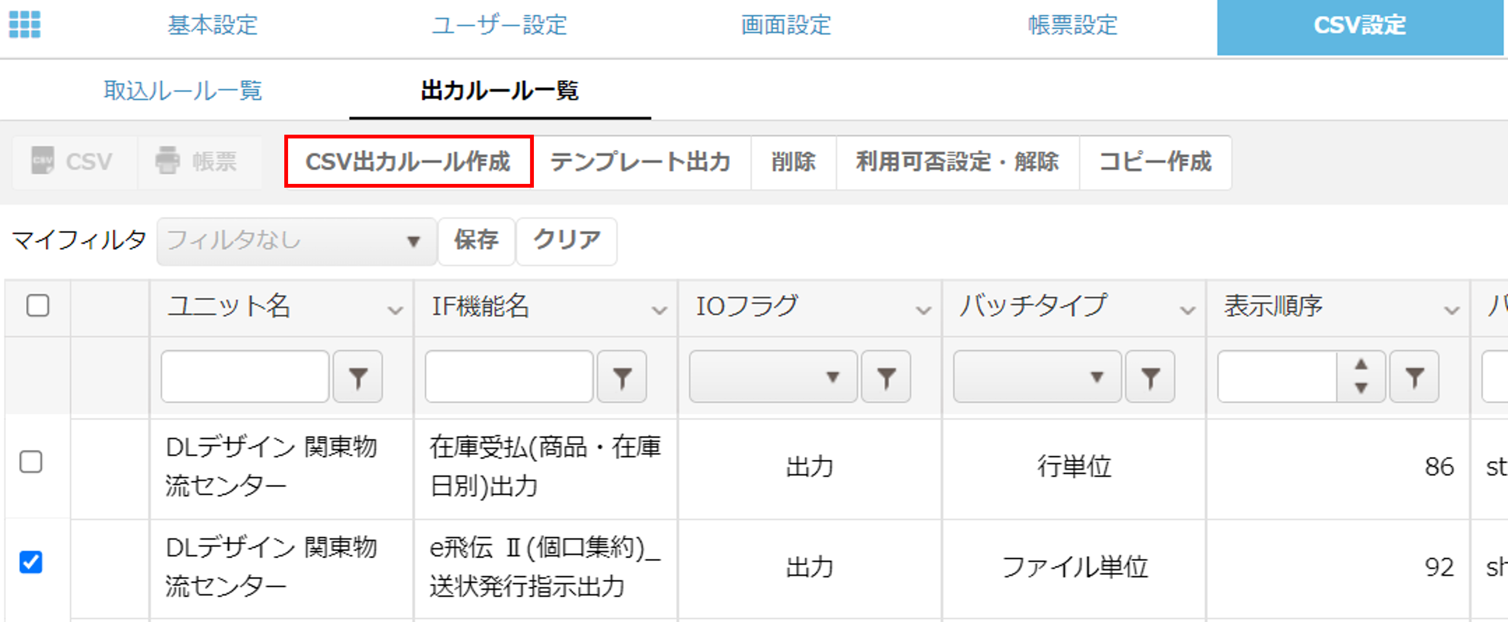Click CSV出力ルール作成 button
This screenshot has height=622, width=1508.
pyautogui.click(x=408, y=162)
